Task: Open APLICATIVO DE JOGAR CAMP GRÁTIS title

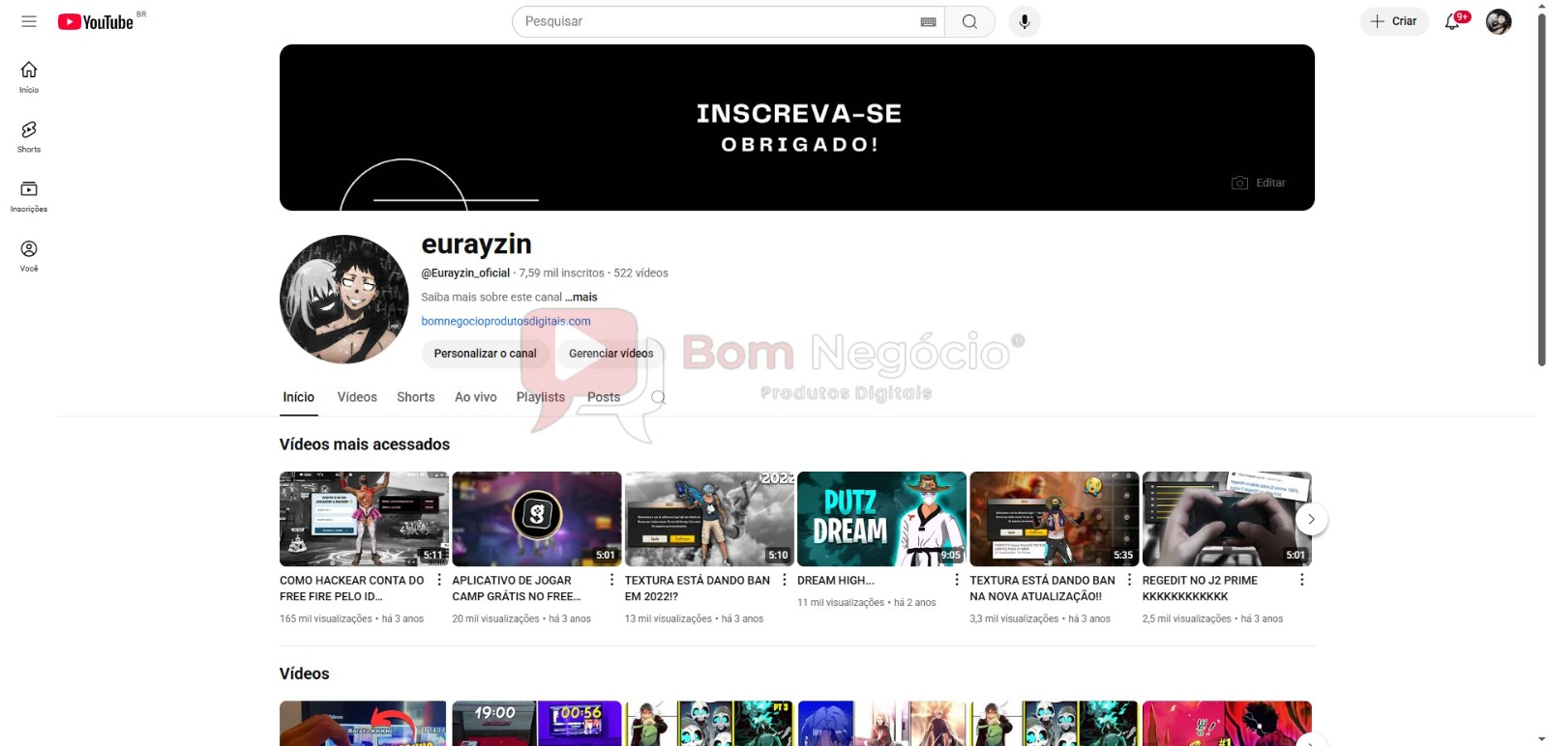Action: 517,588
